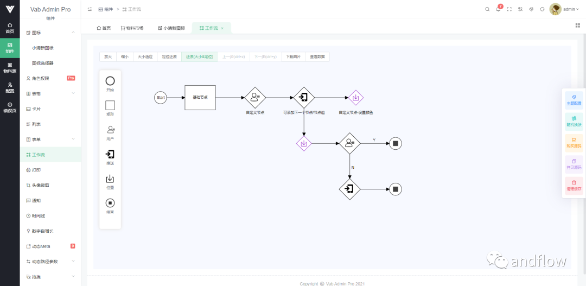Screen dimensions: 586x286
Task: Collapse the sidebar with the fold icon
Action: (90, 9)
